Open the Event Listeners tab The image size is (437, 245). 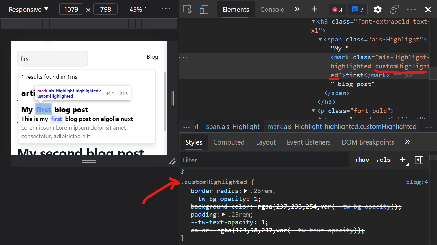pos(308,142)
